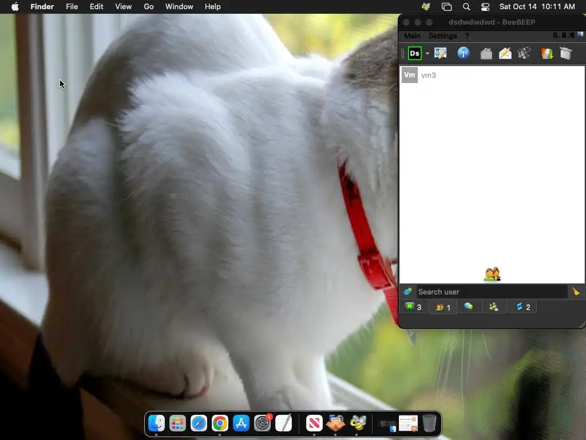Open Finder from the Dock
This screenshot has width=586, height=440.
[x=156, y=423]
